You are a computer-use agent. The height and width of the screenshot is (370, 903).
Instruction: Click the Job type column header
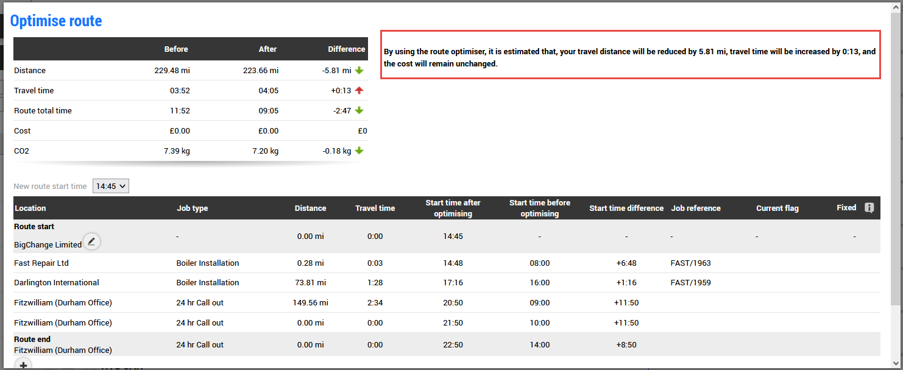(192, 208)
